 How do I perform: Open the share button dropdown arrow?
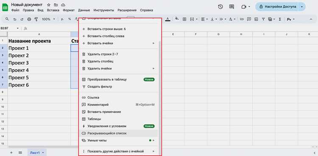pos(302,7)
